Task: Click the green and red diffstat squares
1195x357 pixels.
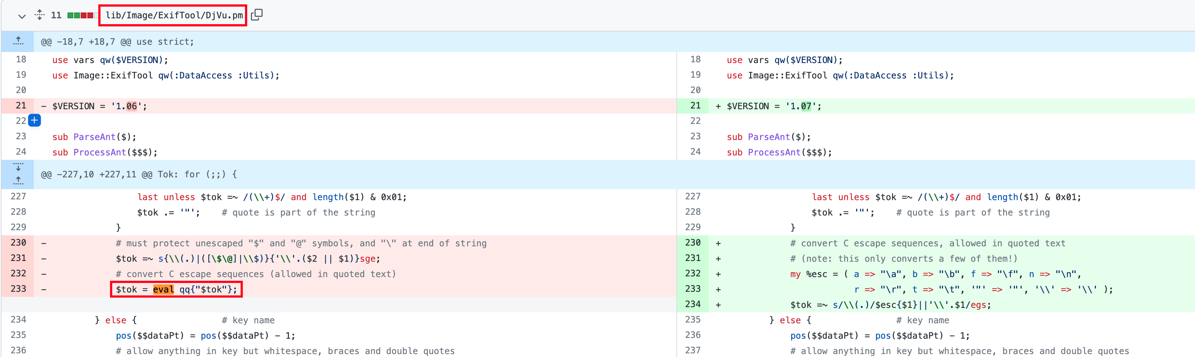Action: point(80,15)
